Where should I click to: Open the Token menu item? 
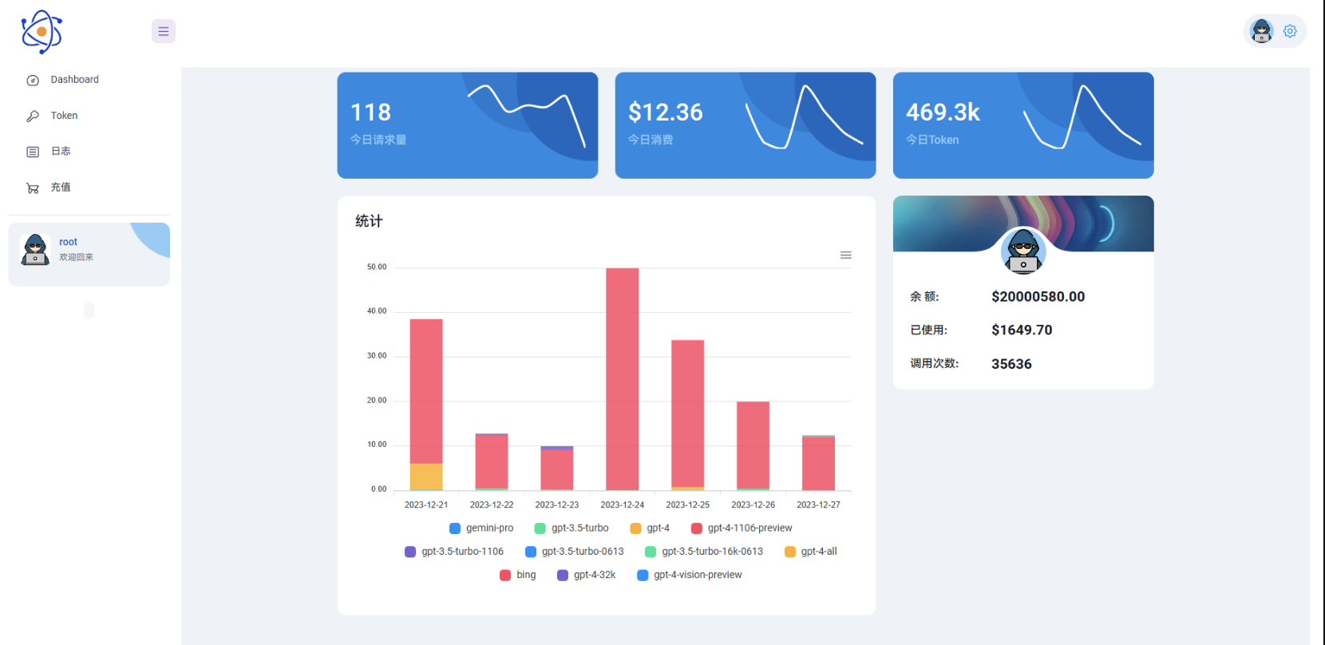pyautogui.click(x=64, y=116)
